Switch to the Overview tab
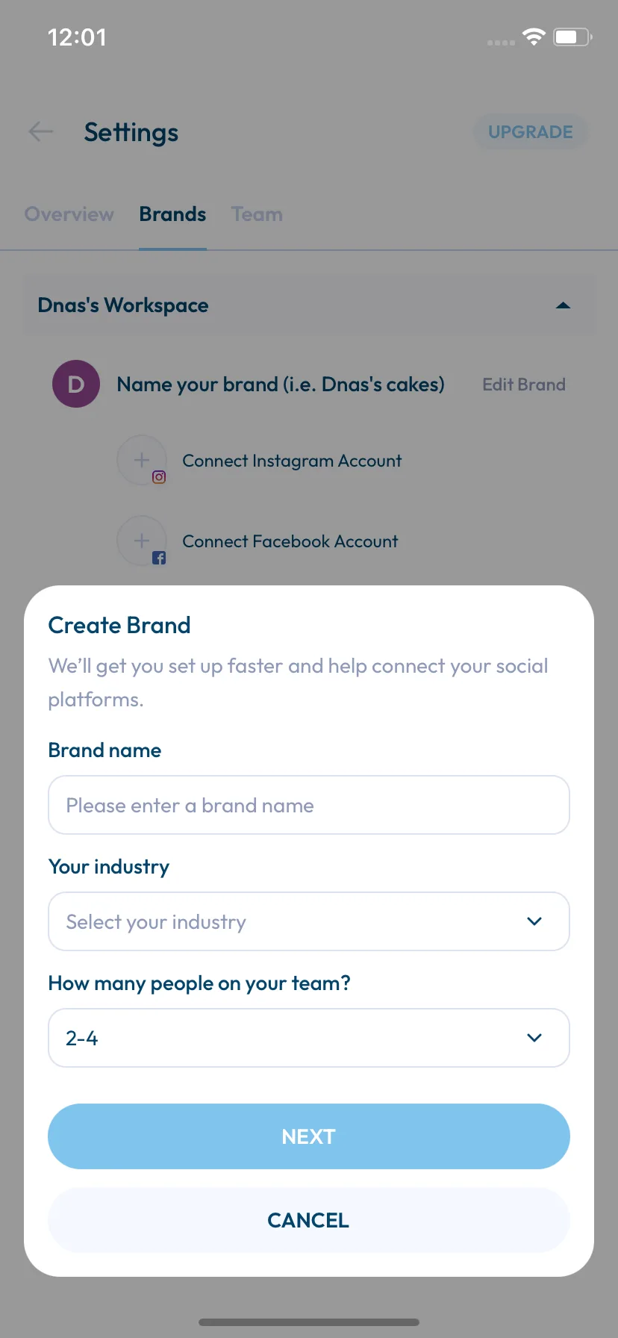This screenshot has width=618, height=1338. (x=69, y=214)
